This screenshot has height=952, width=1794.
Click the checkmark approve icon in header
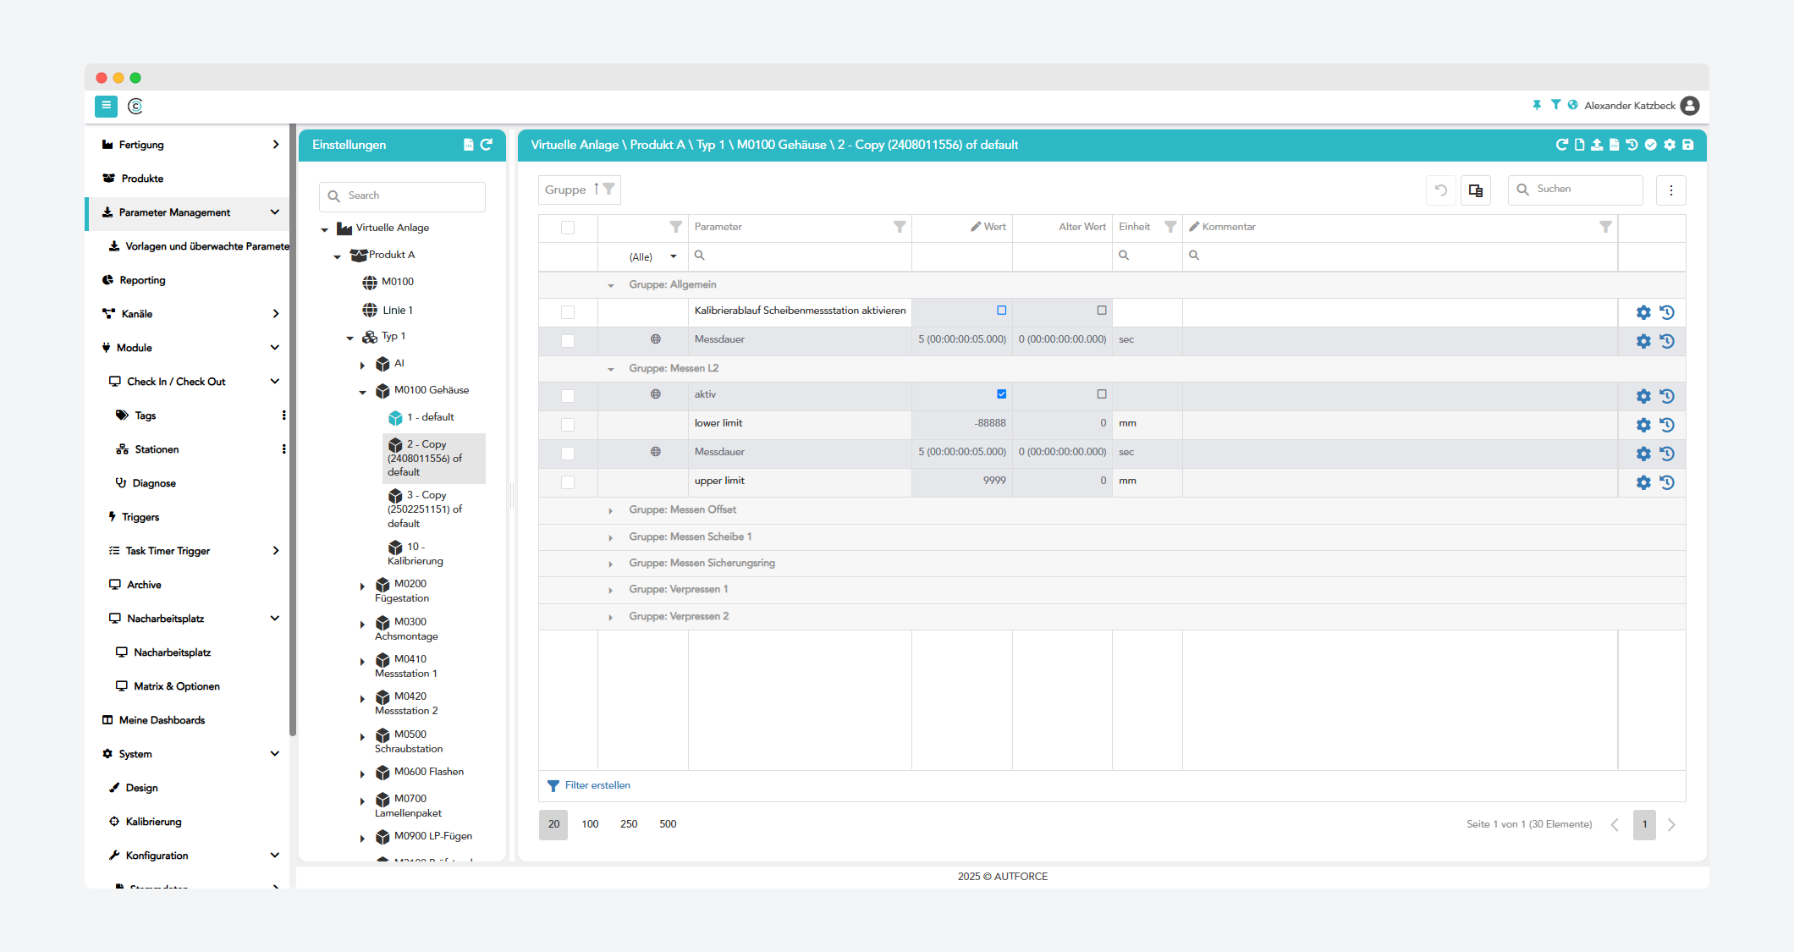coord(1651,145)
